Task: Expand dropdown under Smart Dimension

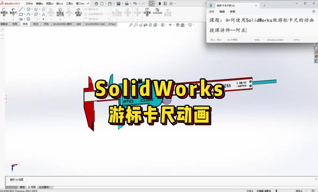Action: [13, 19]
